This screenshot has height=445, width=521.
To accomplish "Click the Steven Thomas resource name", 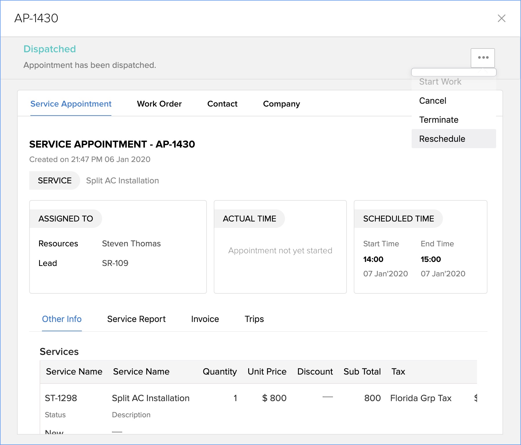I will [x=131, y=244].
